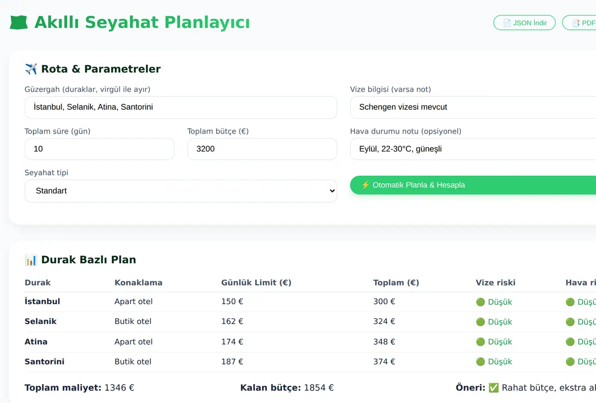Click the Toplam bütçe budget field
Screen dimensions: 596x403
pyautogui.click(x=262, y=149)
